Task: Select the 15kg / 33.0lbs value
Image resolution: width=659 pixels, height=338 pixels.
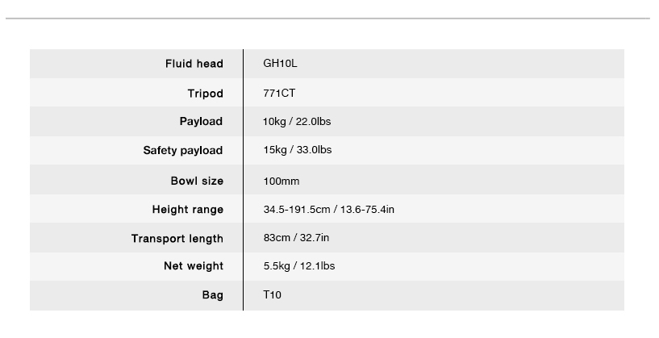Action: coord(297,151)
